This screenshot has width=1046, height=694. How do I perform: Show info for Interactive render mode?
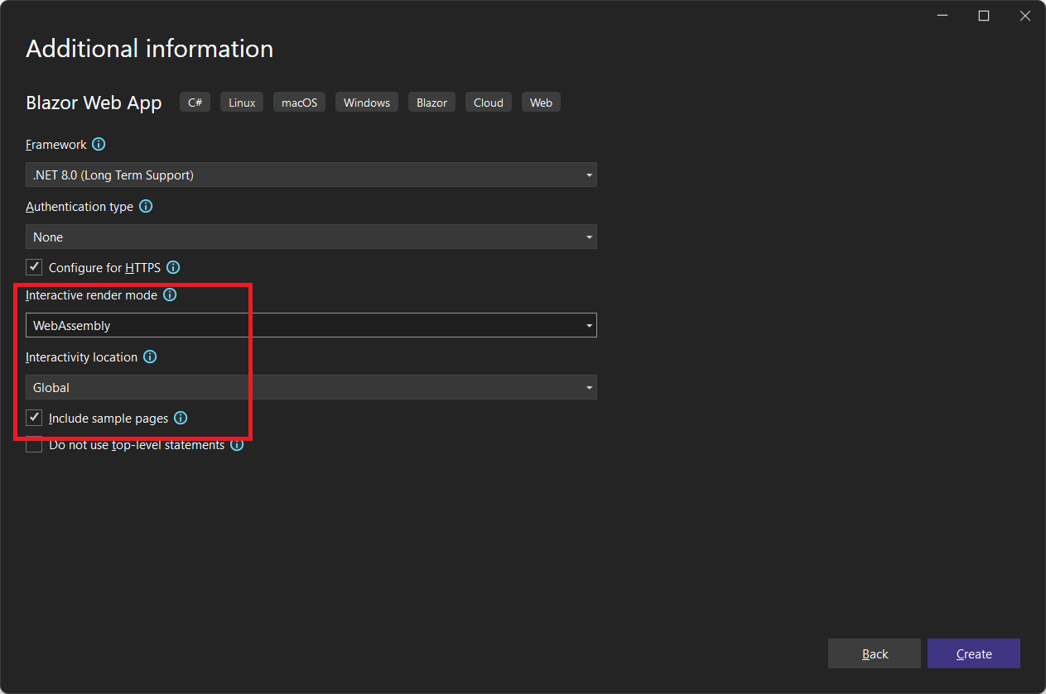coord(170,294)
